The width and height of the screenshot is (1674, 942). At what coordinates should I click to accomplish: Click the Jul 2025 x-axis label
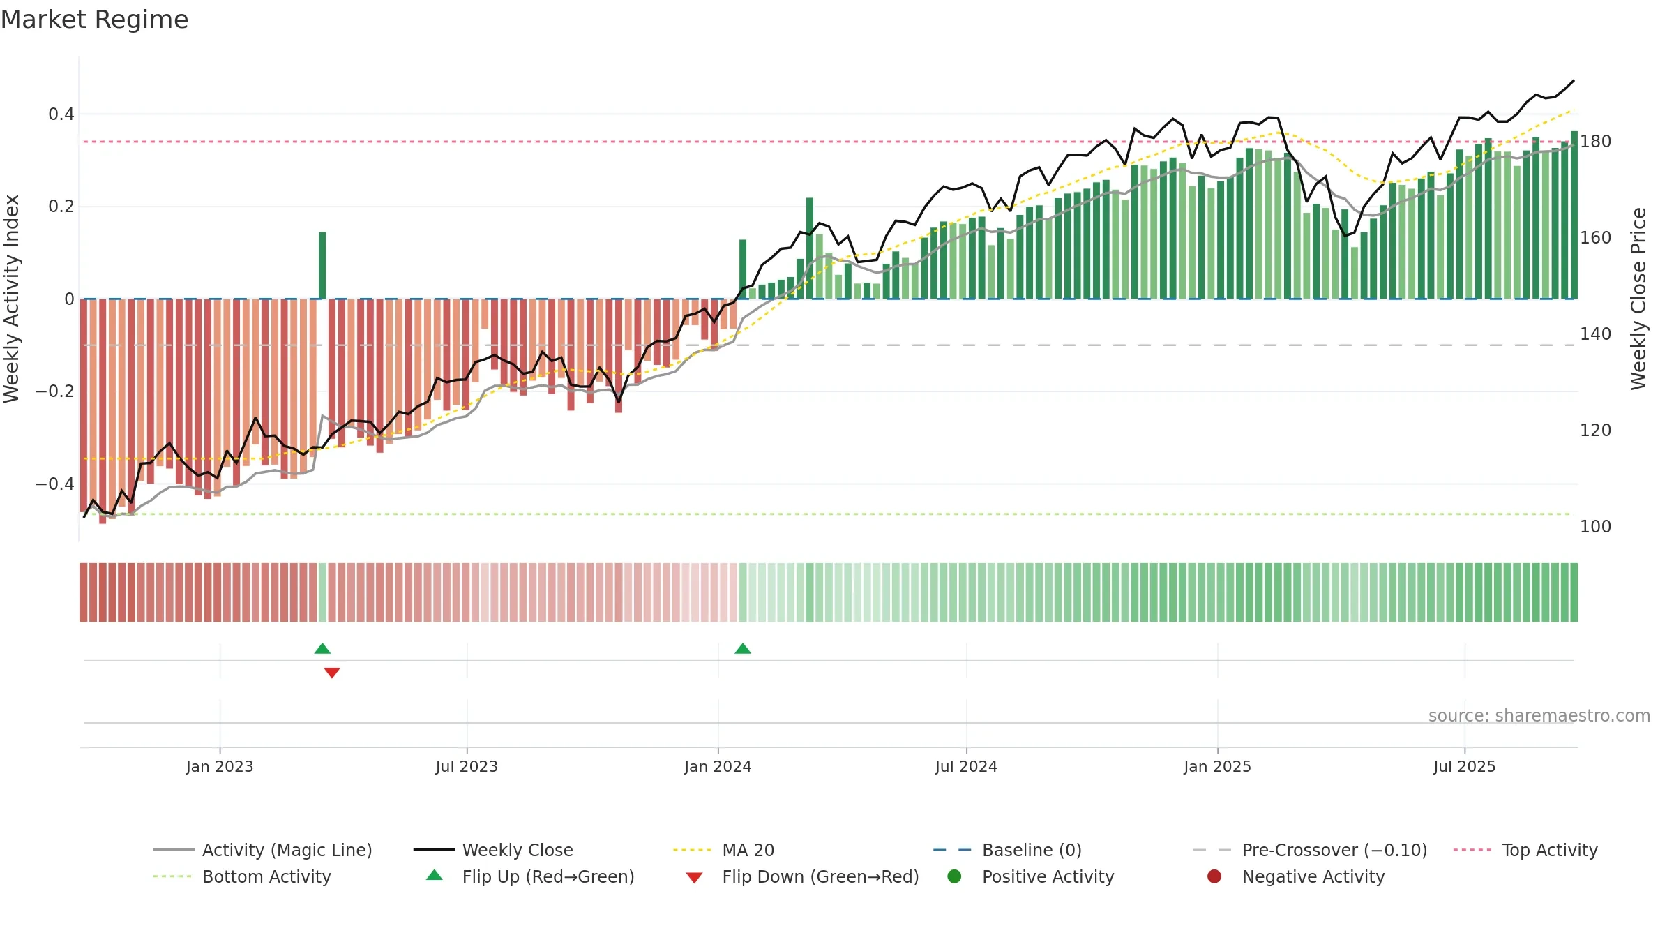coord(1465,767)
